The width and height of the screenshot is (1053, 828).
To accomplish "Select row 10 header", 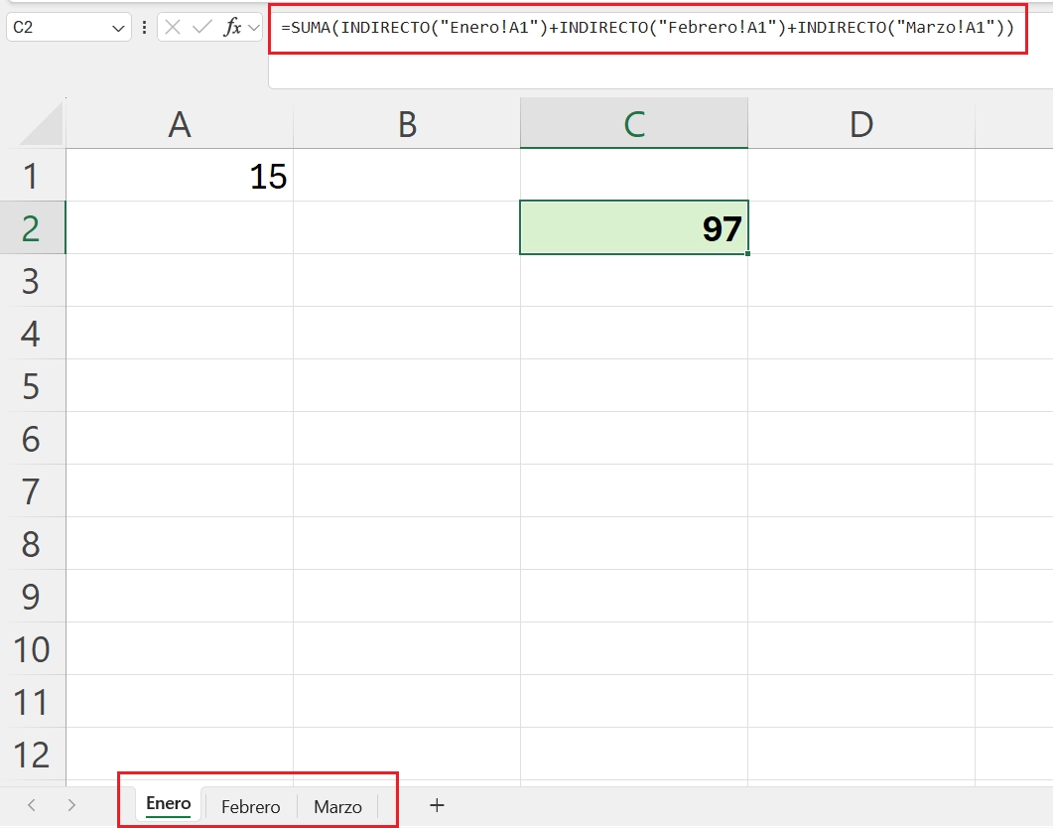I will click(31, 649).
